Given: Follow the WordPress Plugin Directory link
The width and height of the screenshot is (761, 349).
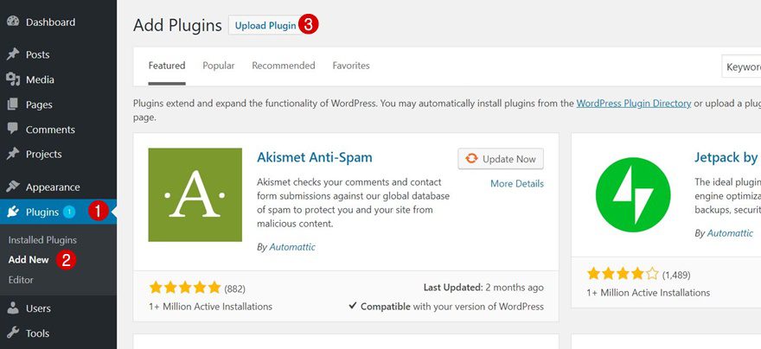Looking at the screenshot, I should click(634, 103).
